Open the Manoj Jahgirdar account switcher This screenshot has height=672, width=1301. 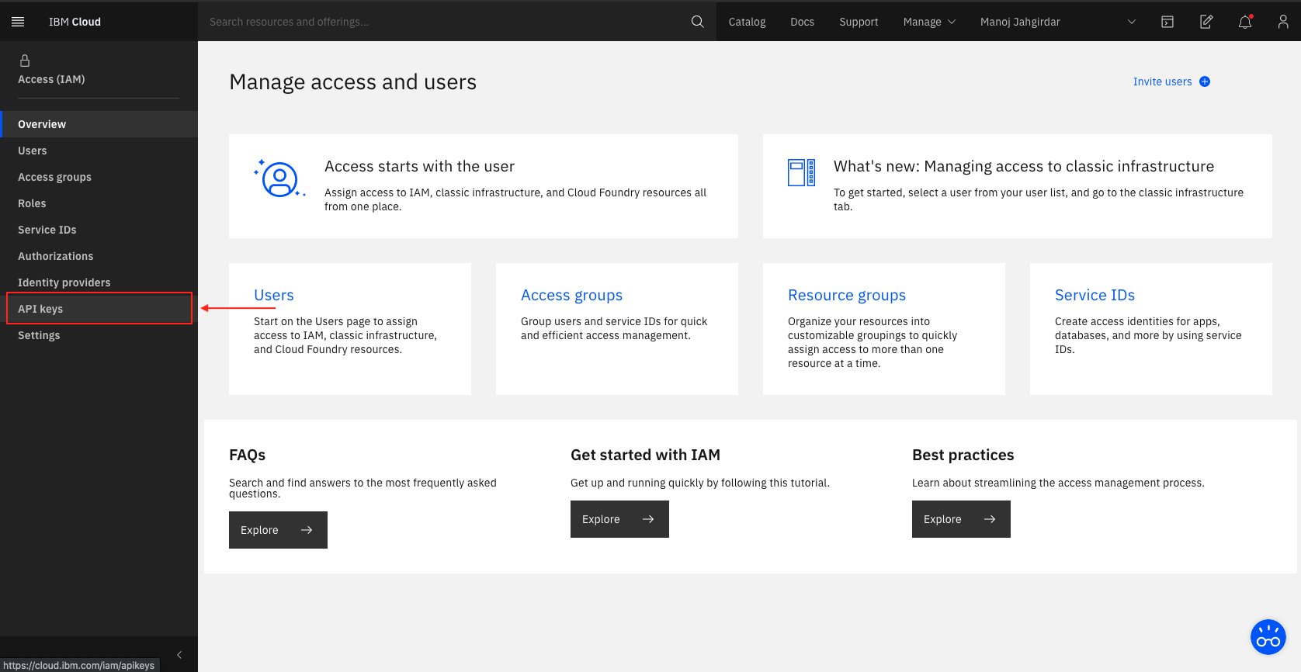(1058, 22)
